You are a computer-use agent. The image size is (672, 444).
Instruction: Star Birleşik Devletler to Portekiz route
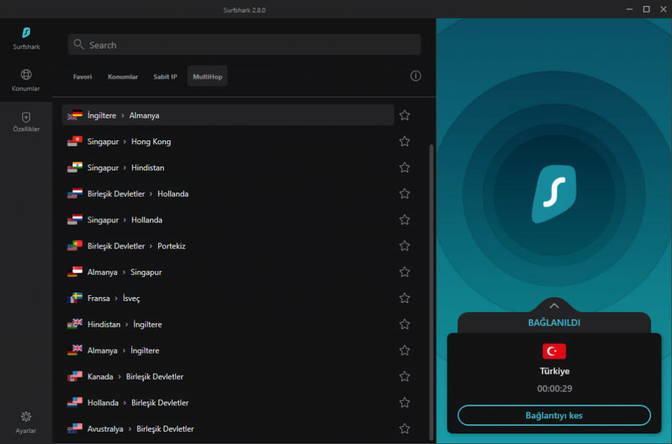pos(404,246)
